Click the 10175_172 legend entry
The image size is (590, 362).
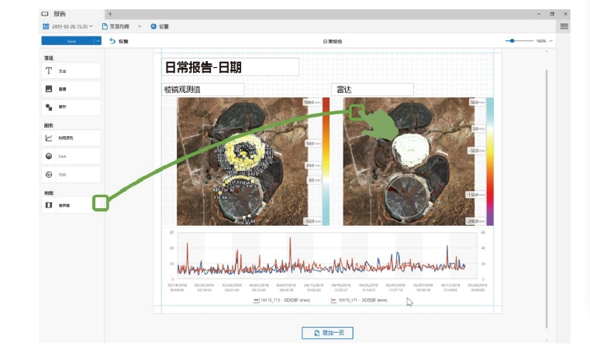click(282, 300)
